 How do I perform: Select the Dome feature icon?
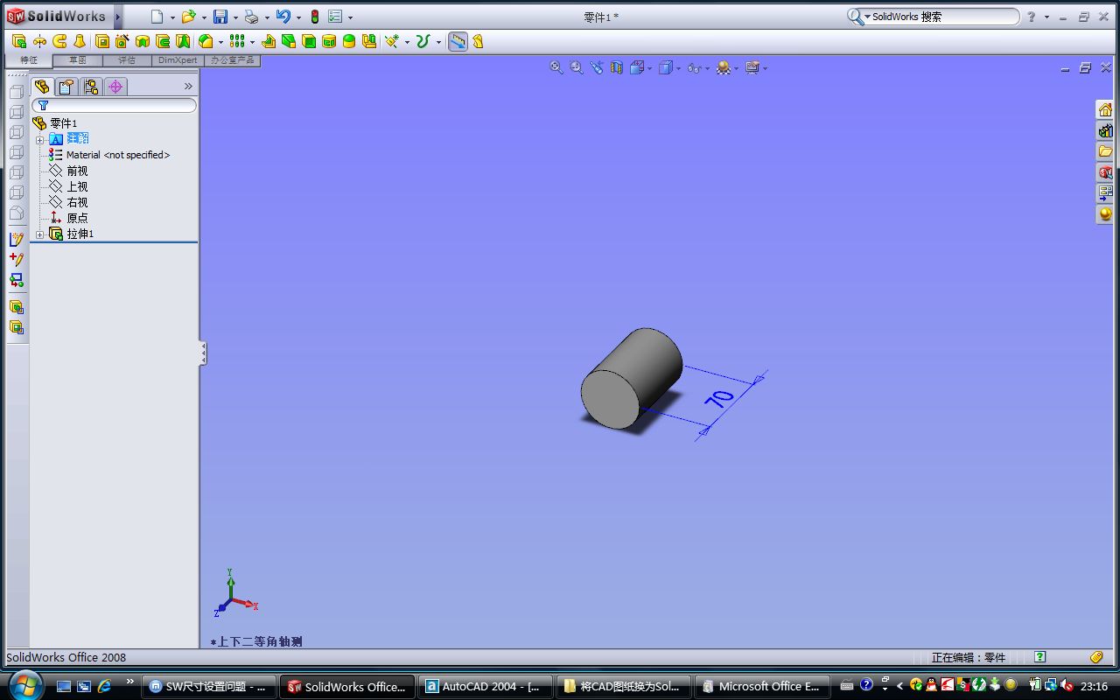(349, 41)
